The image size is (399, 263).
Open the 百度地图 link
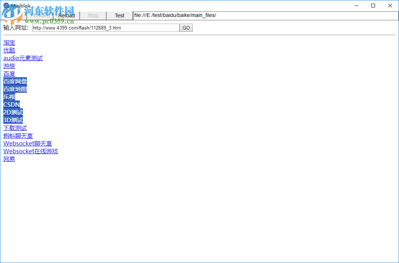point(15,89)
